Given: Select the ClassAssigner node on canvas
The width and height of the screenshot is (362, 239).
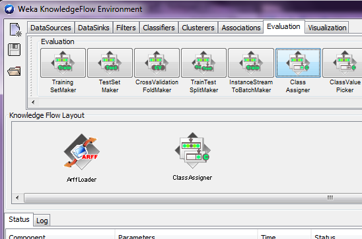Looking at the screenshot, I should click(192, 150).
